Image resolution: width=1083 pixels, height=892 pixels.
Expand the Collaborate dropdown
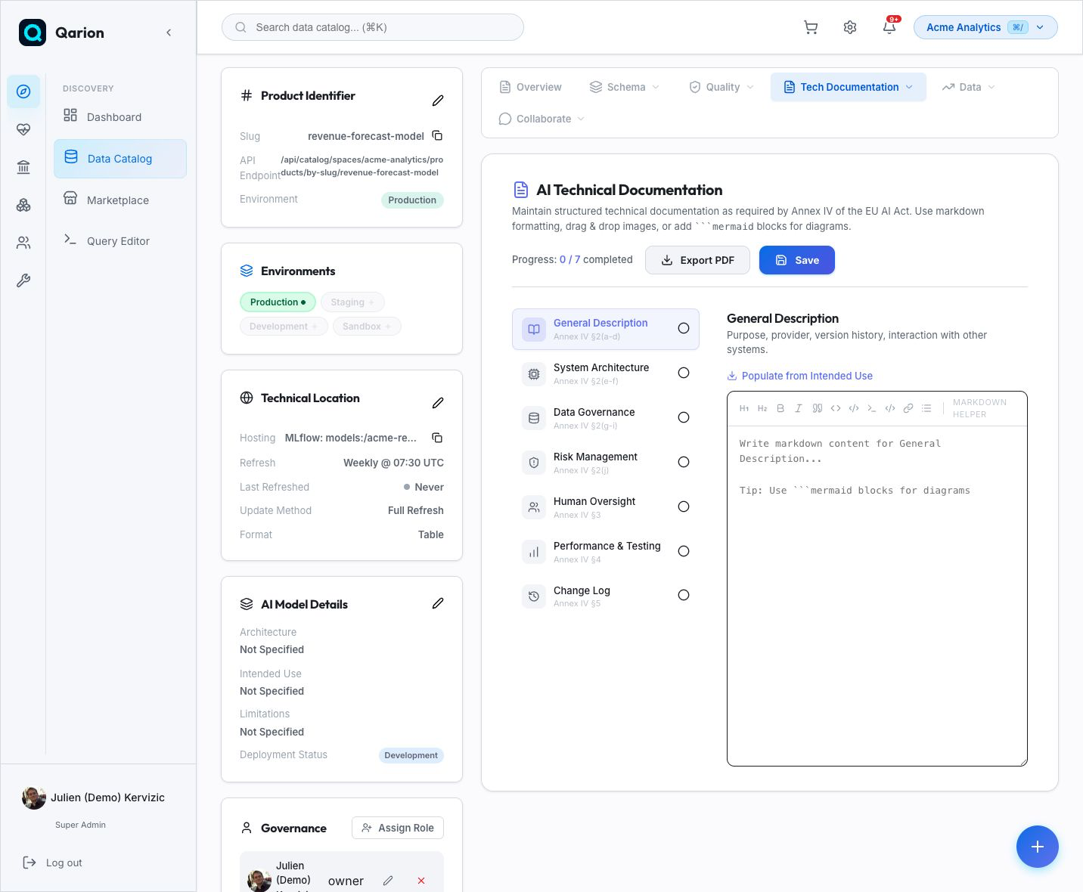click(x=581, y=119)
